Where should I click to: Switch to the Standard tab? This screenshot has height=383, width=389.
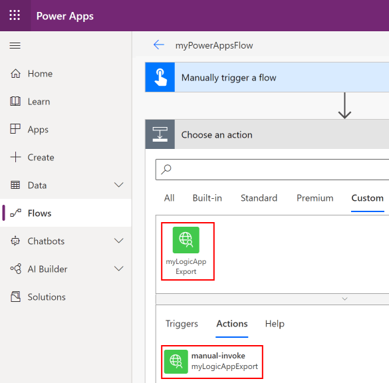click(259, 198)
